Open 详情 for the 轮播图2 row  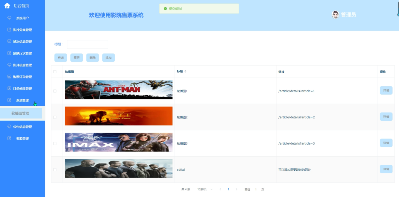point(386,117)
